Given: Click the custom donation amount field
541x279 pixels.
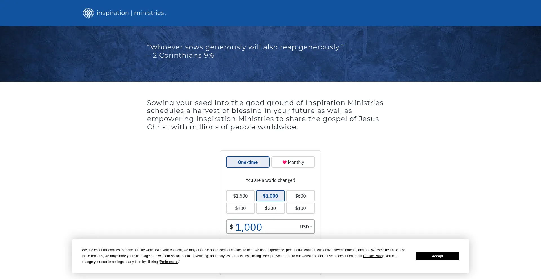Looking at the screenshot, I should pyautogui.click(x=265, y=227).
